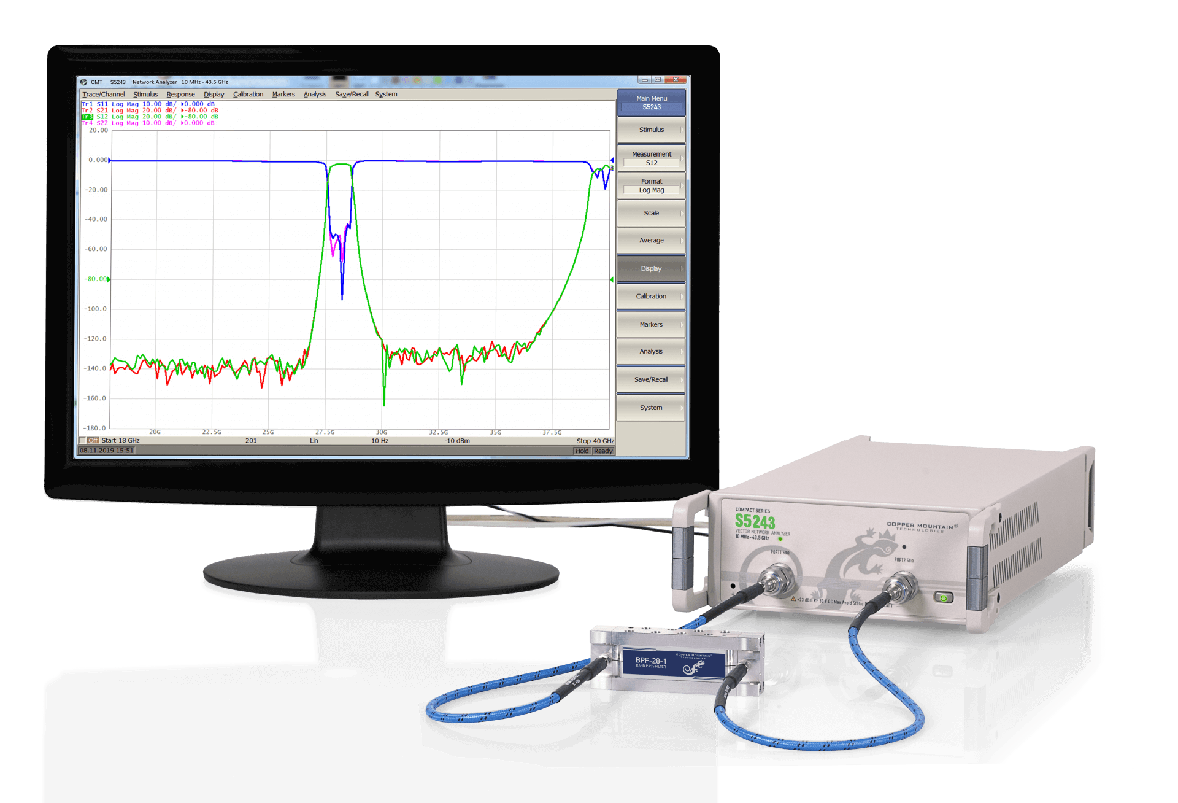Image resolution: width=1178 pixels, height=803 pixels.
Task: Maximize the network analyzer window
Action: pyautogui.click(x=657, y=80)
